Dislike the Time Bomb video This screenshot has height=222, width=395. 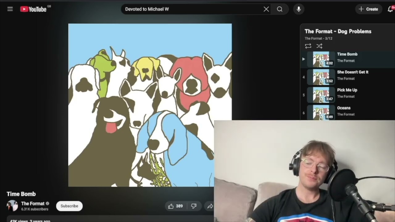tap(194, 206)
